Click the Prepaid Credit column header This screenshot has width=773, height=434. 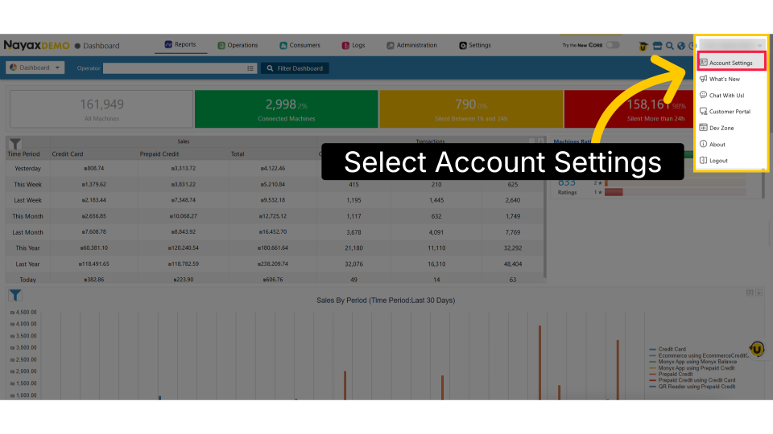point(159,154)
